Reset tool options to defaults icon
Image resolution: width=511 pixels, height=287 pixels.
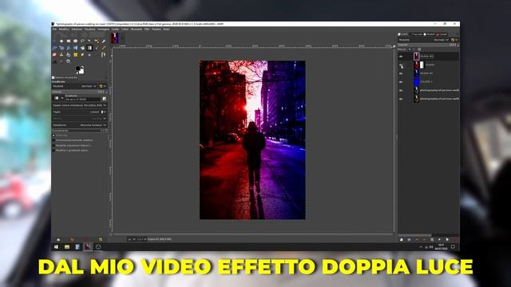(101, 239)
